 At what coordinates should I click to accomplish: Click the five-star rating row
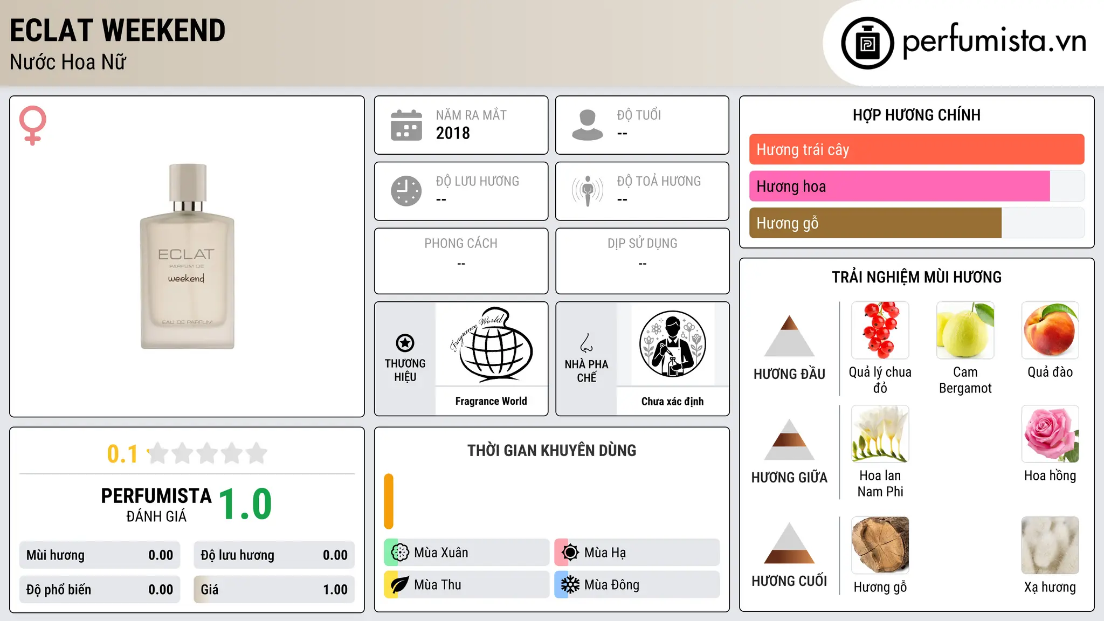(207, 453)
